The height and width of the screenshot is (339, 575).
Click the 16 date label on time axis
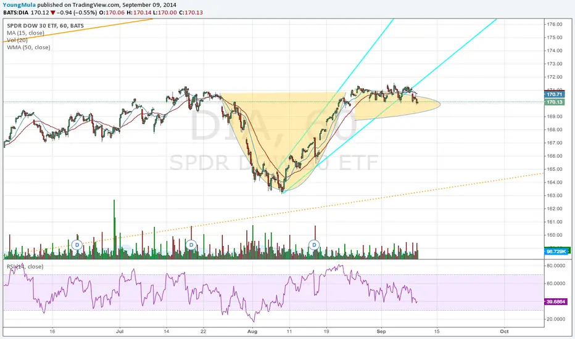pyautogui.click(x=52, y=332)
